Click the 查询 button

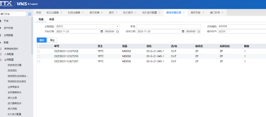pos(42,40)
